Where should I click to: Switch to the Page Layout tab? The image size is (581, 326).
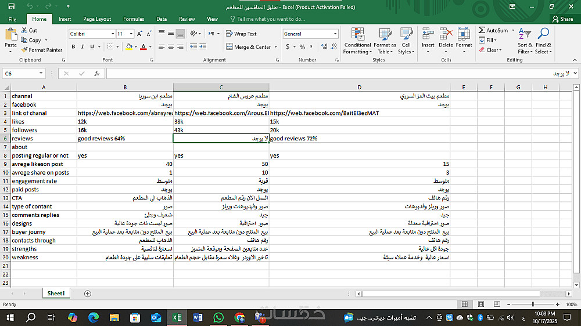(x=97, y=19)
